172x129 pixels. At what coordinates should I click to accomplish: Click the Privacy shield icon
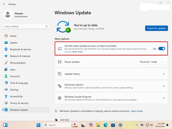click(6, 103)
